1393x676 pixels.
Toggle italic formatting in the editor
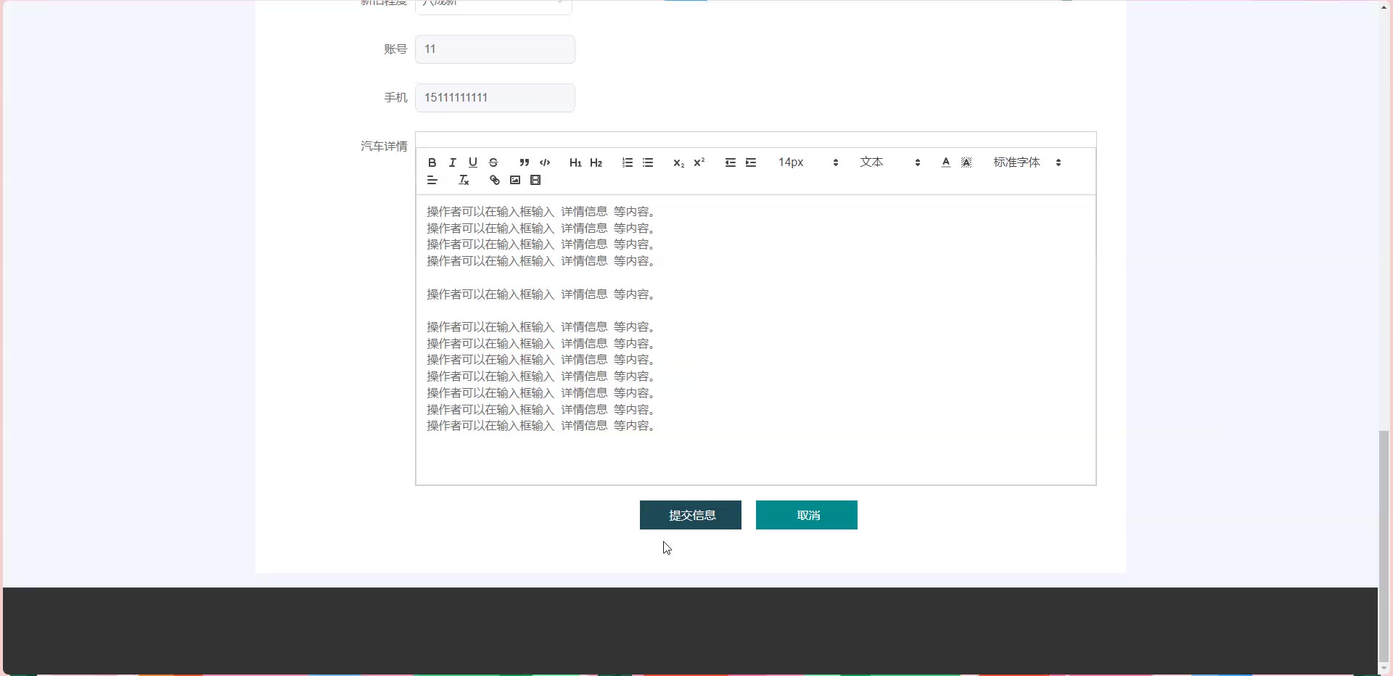[452, 162]
